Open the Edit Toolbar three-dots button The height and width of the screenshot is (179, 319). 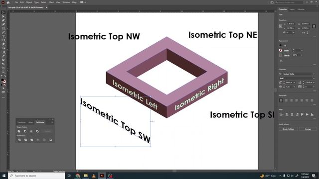click(3, 97)
